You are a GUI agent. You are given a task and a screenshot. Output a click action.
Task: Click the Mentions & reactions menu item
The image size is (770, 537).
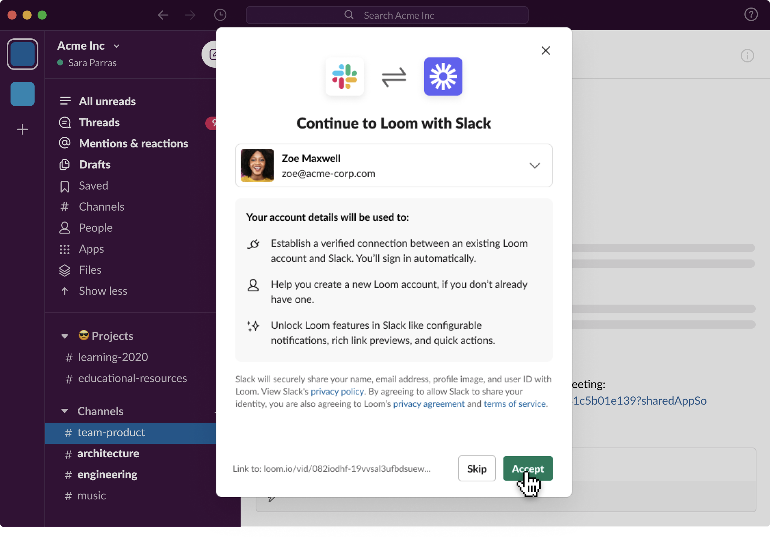pyautogui.click(x=134, y=143)
